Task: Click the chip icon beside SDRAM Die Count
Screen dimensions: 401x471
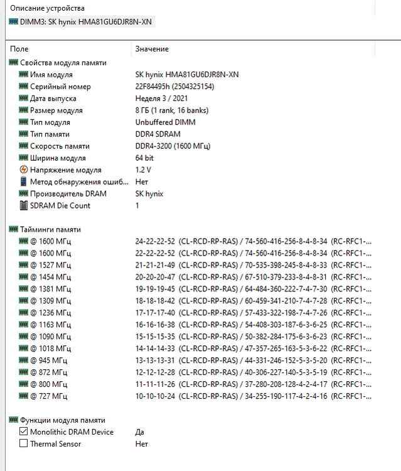Action: (23, 205)
